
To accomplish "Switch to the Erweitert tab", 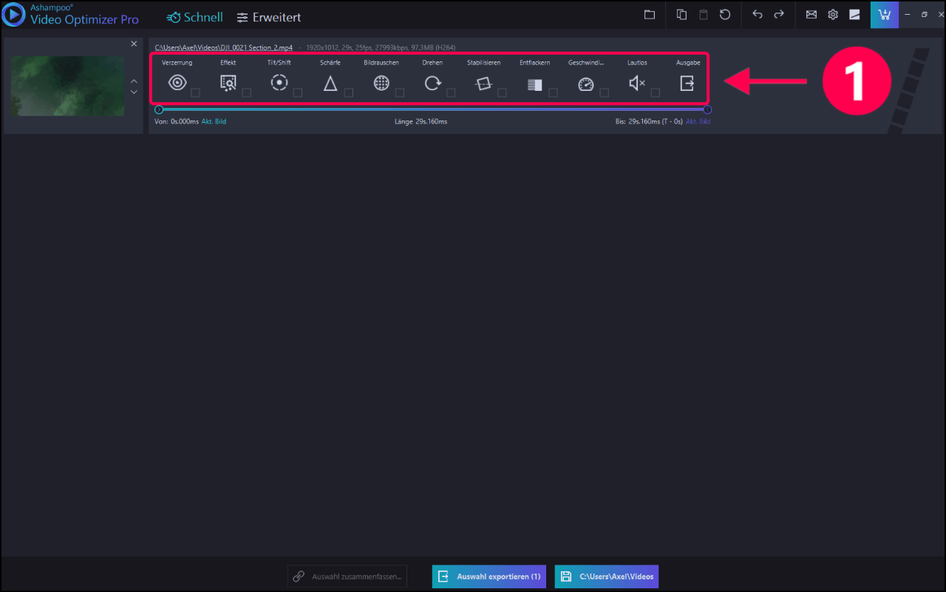I will (269, 17).
